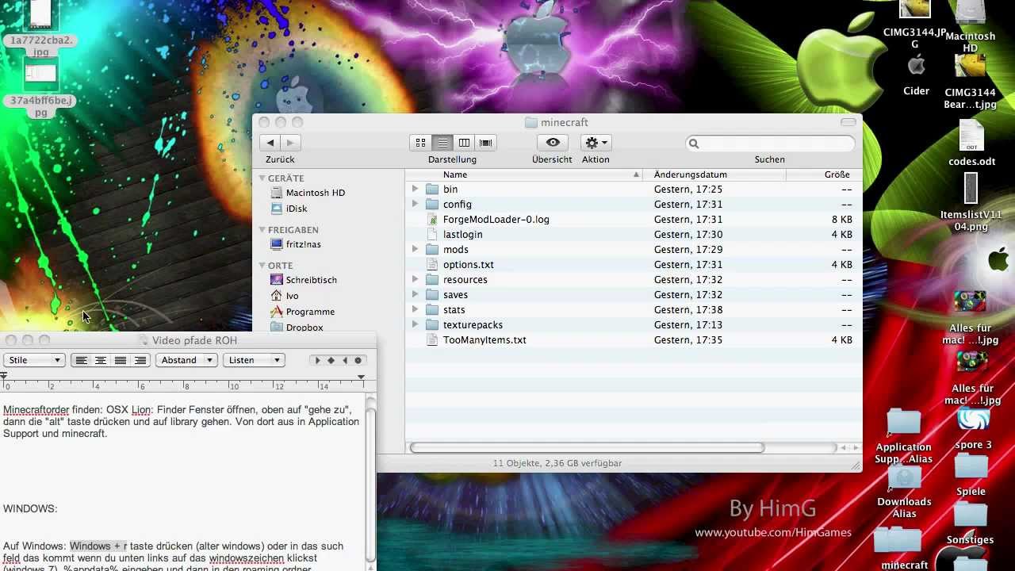Select Macintosh HD in Finder sidebar
This screenshot has height=571, width=1015.
315,193
